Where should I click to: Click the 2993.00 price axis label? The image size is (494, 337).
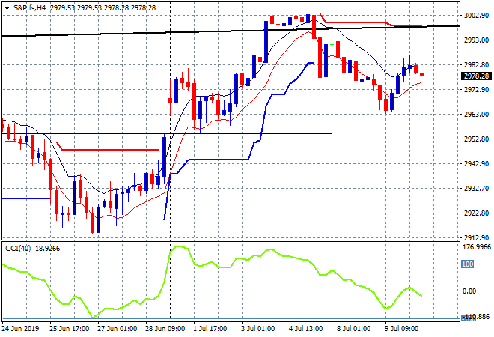tap(476, 40)
